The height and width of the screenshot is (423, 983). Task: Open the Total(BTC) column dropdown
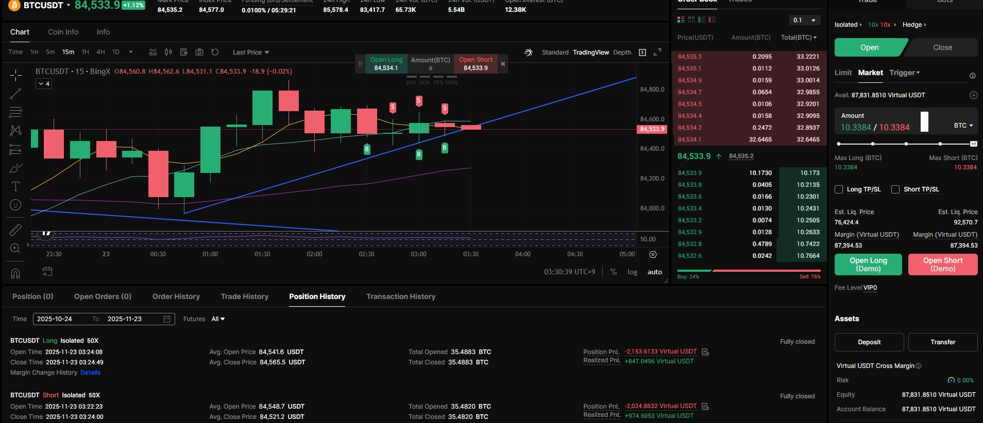pos(799,38)
